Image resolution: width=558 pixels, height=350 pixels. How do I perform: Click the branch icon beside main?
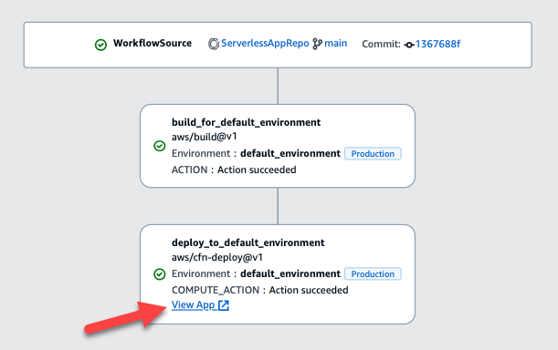(x=317, y=44)
